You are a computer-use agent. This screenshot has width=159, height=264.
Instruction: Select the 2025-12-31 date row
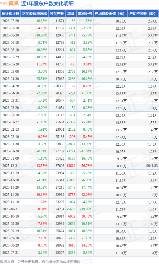pos(79,166)
